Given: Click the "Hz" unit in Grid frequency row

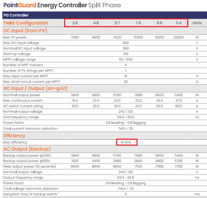Looking at the screenshot, I should (x=197, y=117).
